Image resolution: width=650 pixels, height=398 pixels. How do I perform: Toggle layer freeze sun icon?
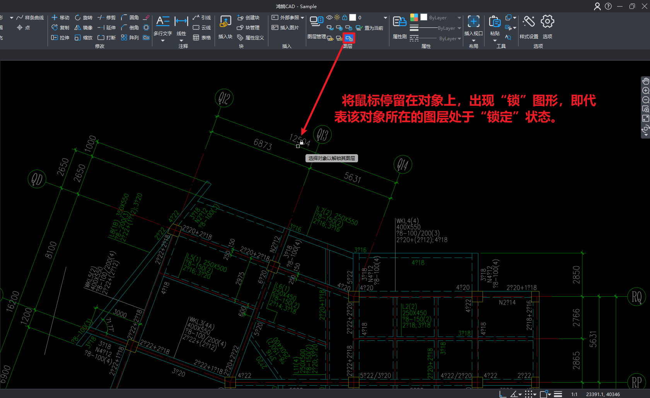(337, 17)
